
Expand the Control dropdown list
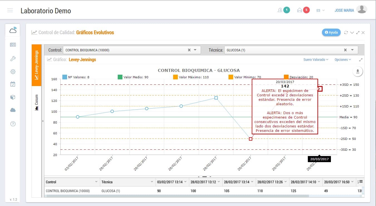pyautogui.click(x=195, y=50)
